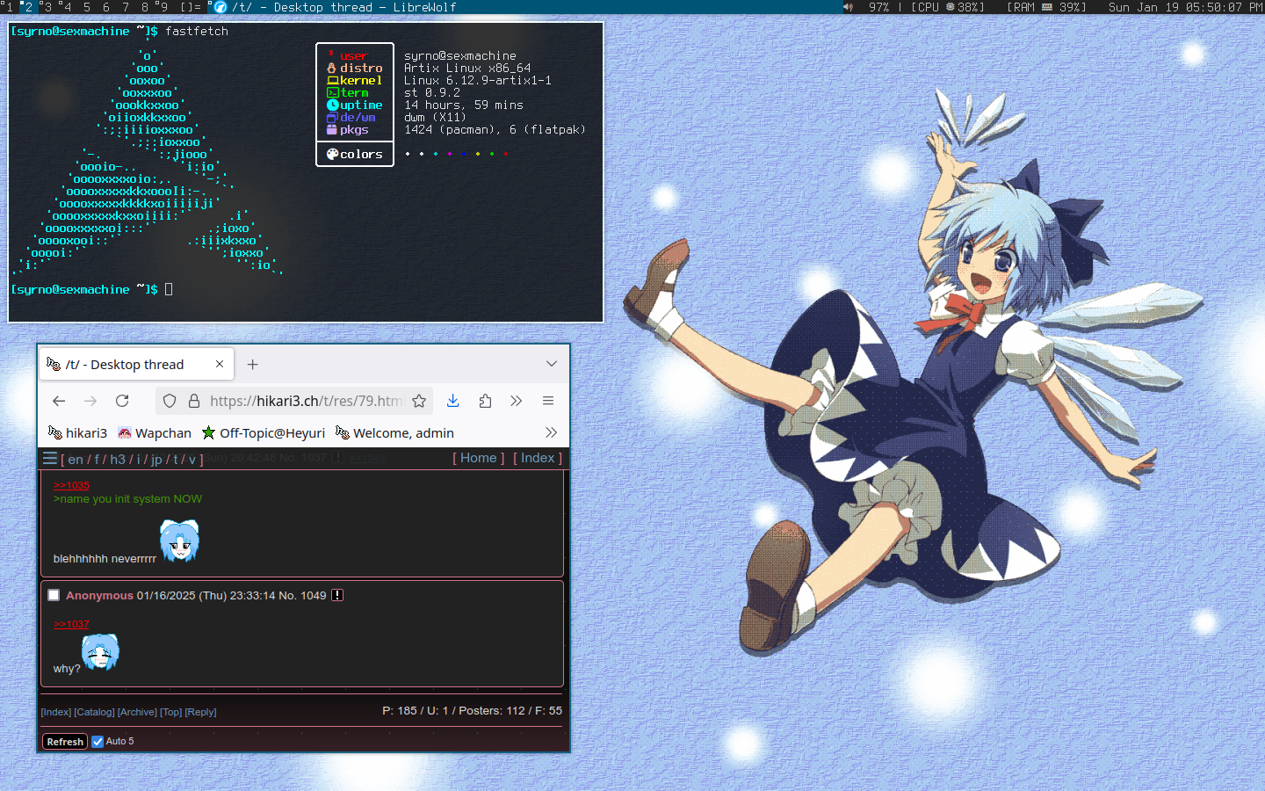The width and height of the screenshot is (1265, 791).
Task: Disable the Auto refresh checkbox
Action: coord(98,741)
